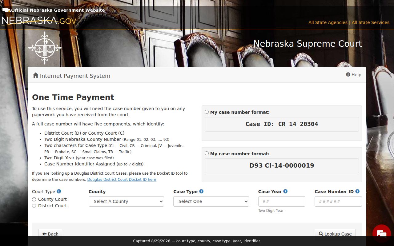Select the County Court radio button
This screenshot has width=394, height=246.
pyautogui.click(x=34, y=200)
